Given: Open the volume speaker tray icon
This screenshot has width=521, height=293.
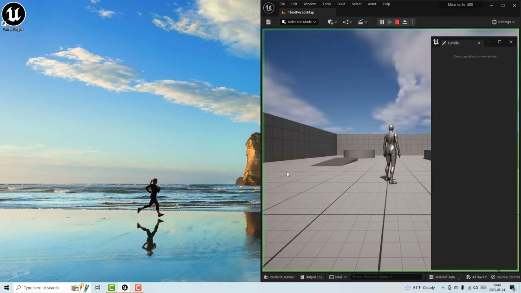Looking at the screenshot, I should tap(476, 288).
